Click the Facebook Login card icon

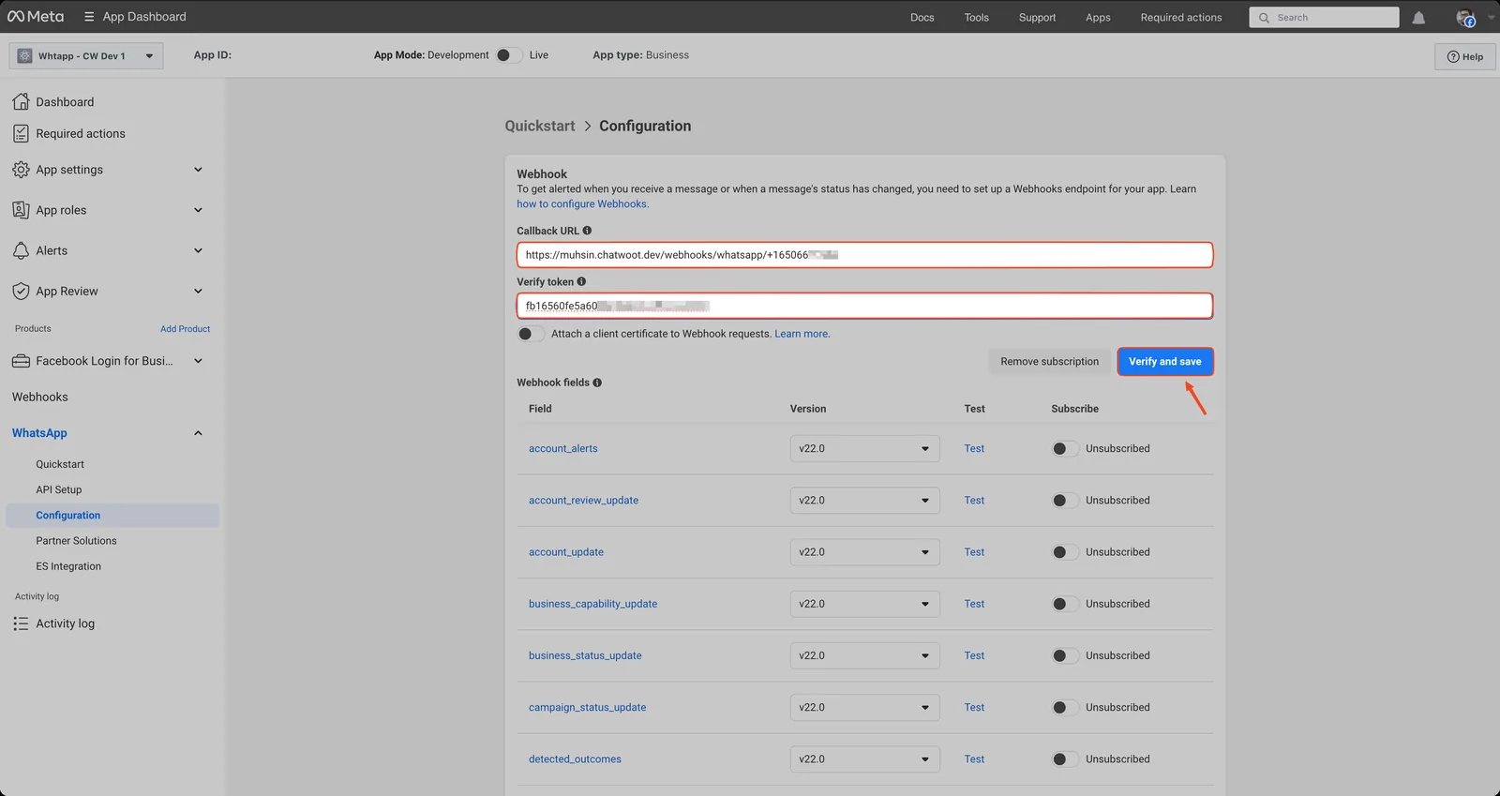click(21, 361)
